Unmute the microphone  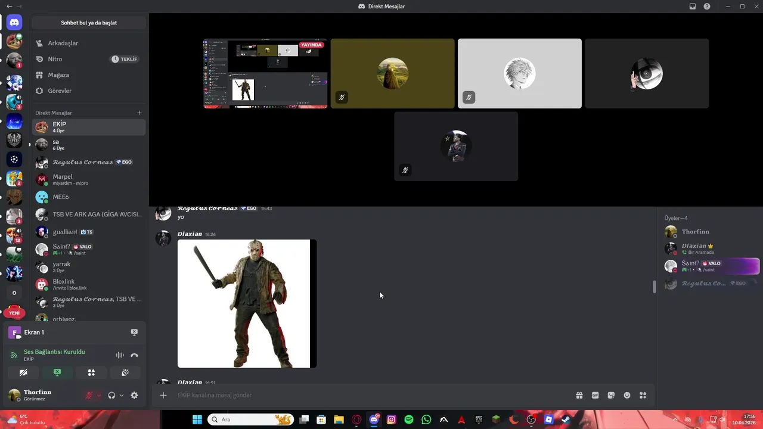[89, 395]
